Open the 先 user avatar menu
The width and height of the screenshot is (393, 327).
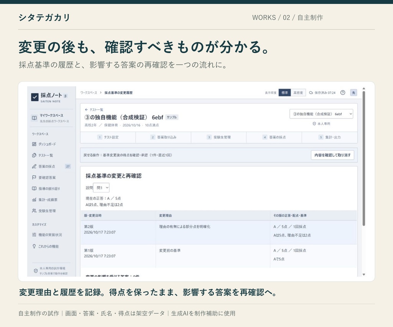point(353,93)
